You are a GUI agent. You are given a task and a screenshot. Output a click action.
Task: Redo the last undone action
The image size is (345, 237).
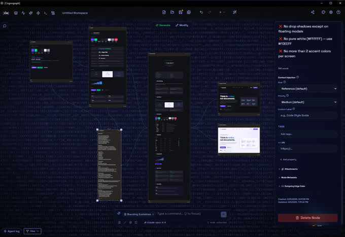tap(210, 12)
